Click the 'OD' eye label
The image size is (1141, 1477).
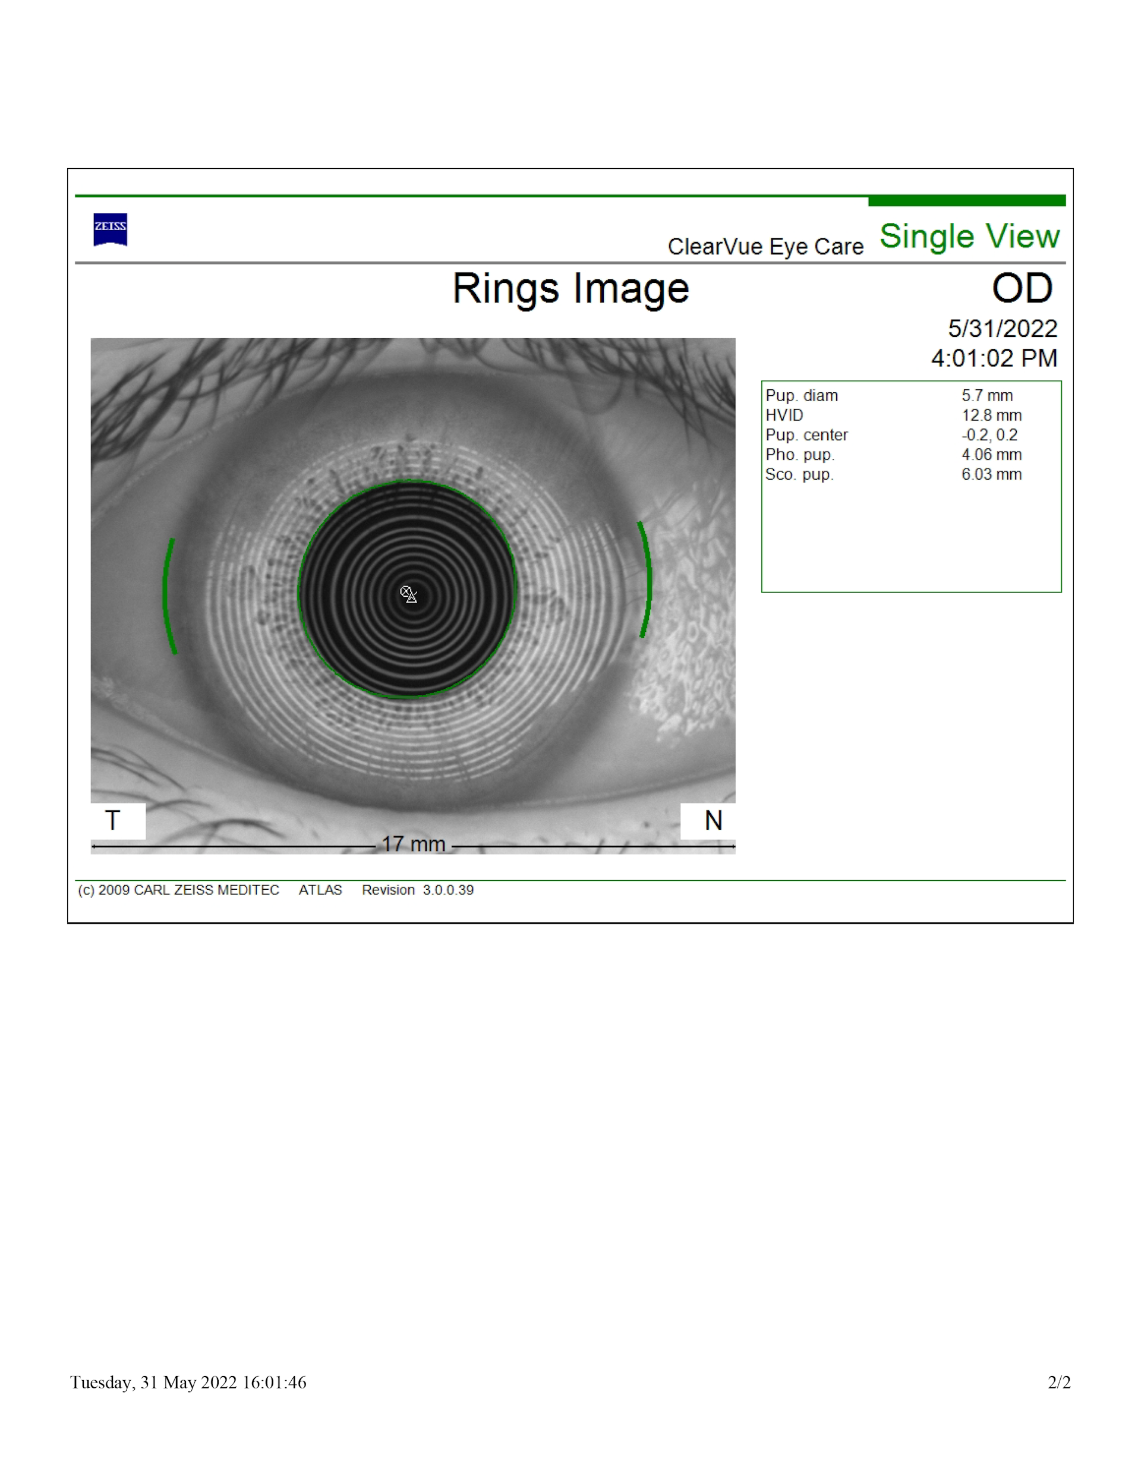[x=1022, y=288]
